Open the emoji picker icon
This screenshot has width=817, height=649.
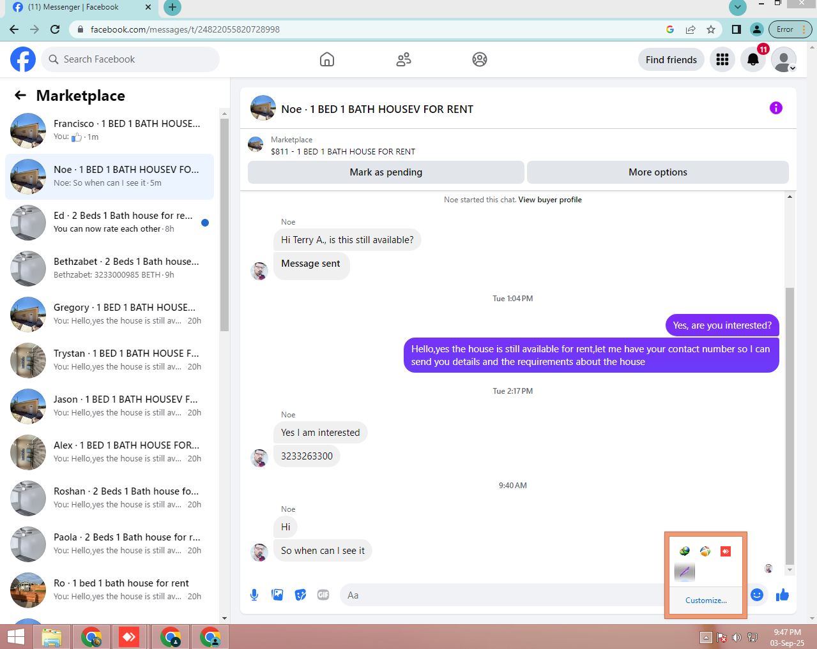click(757, 595)
